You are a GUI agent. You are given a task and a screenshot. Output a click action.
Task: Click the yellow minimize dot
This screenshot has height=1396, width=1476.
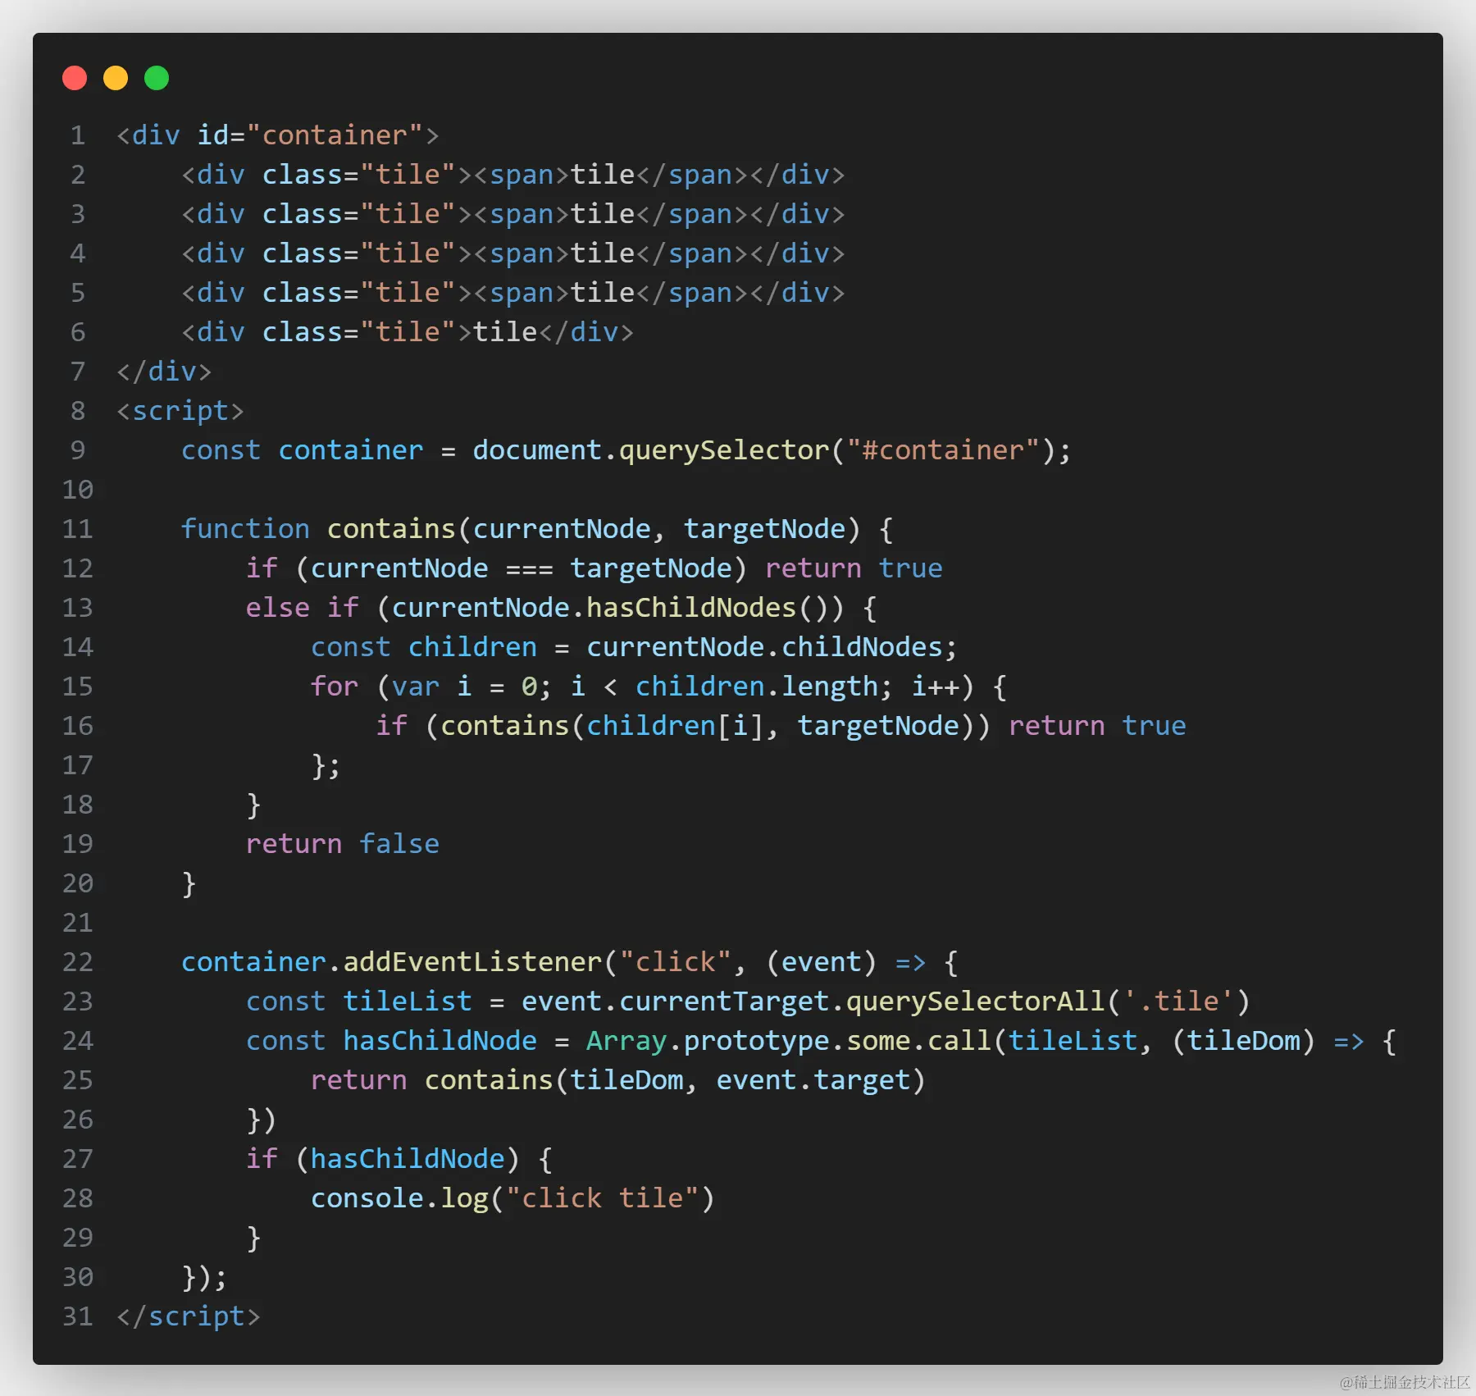pyautogui.click(x=116, y=78)
